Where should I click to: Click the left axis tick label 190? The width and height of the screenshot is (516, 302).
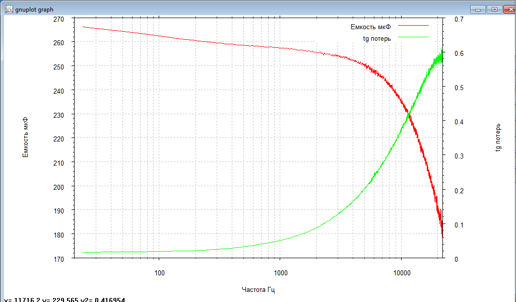point(58,211)
